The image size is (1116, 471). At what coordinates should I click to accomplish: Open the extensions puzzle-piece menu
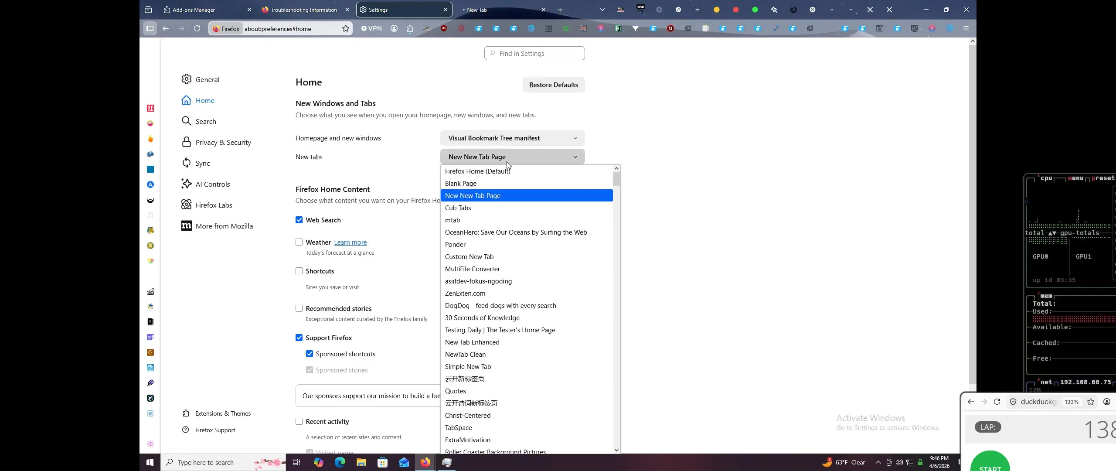410,28
